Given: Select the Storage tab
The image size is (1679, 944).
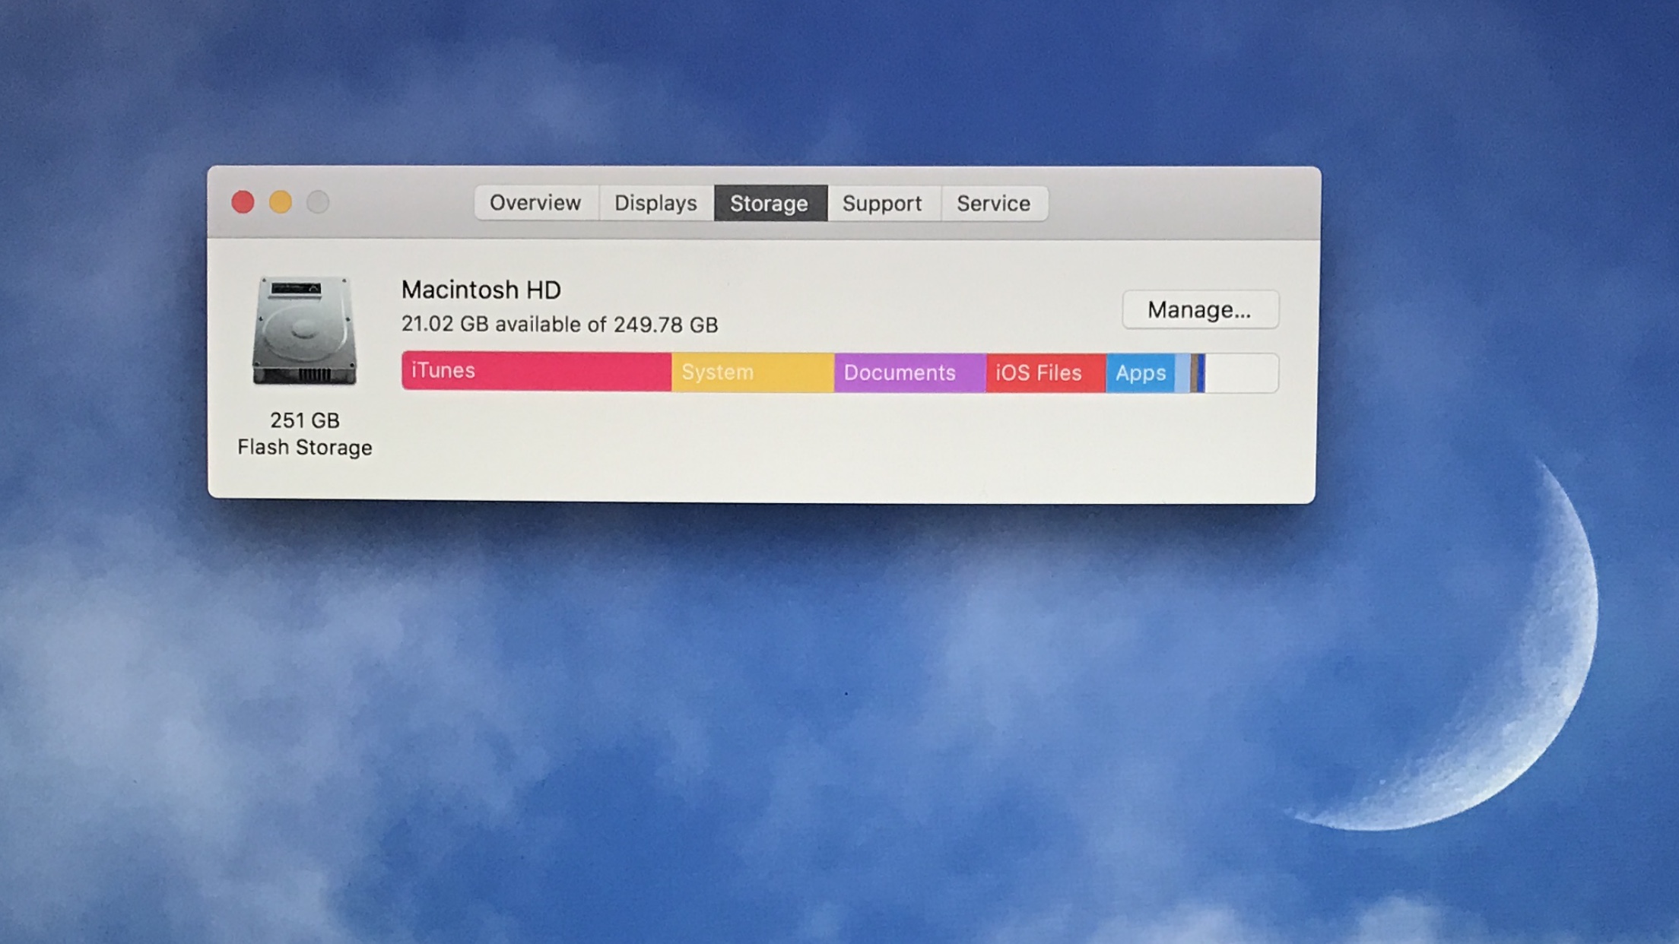Looking at the screenshot, I should (770, 203).
